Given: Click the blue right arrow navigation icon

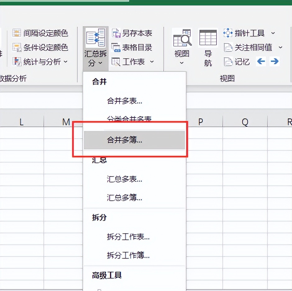Looking at the screenshot, I should [x=274, y=62].
